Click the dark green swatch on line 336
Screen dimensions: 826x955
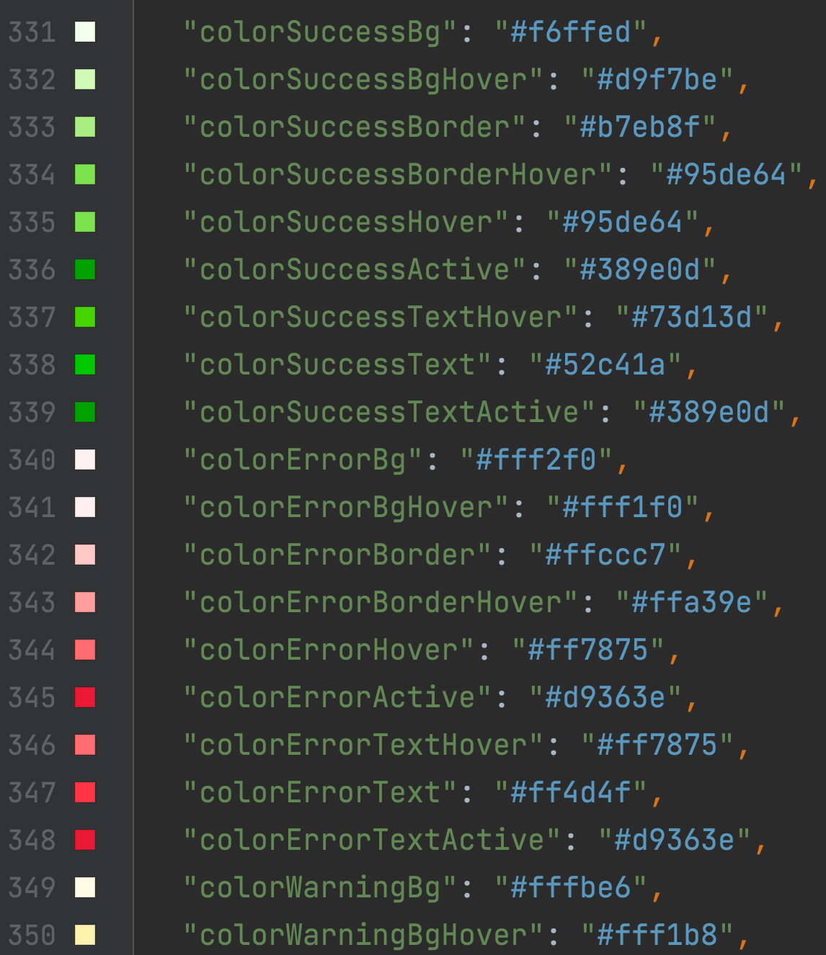[x=85, y=269]
